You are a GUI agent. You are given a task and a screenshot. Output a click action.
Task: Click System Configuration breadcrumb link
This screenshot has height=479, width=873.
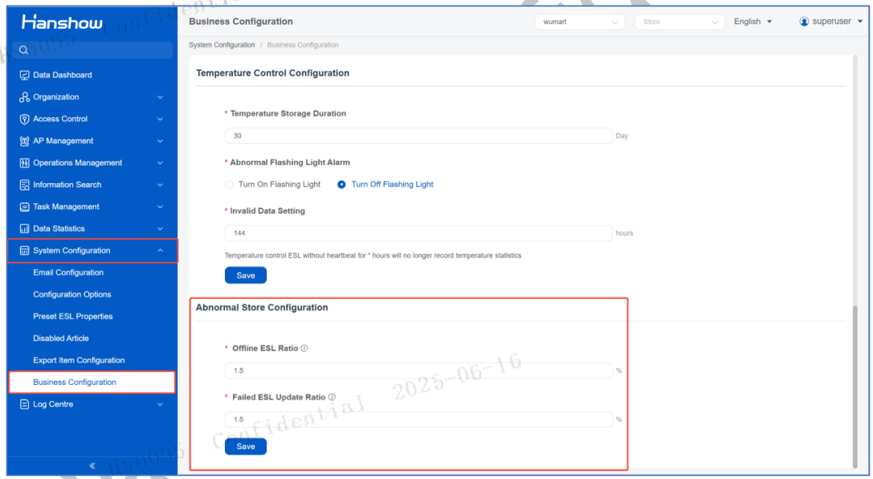(x=222, y=45)
